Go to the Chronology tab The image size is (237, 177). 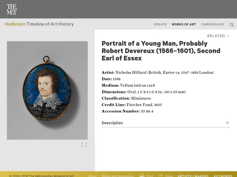213,24
